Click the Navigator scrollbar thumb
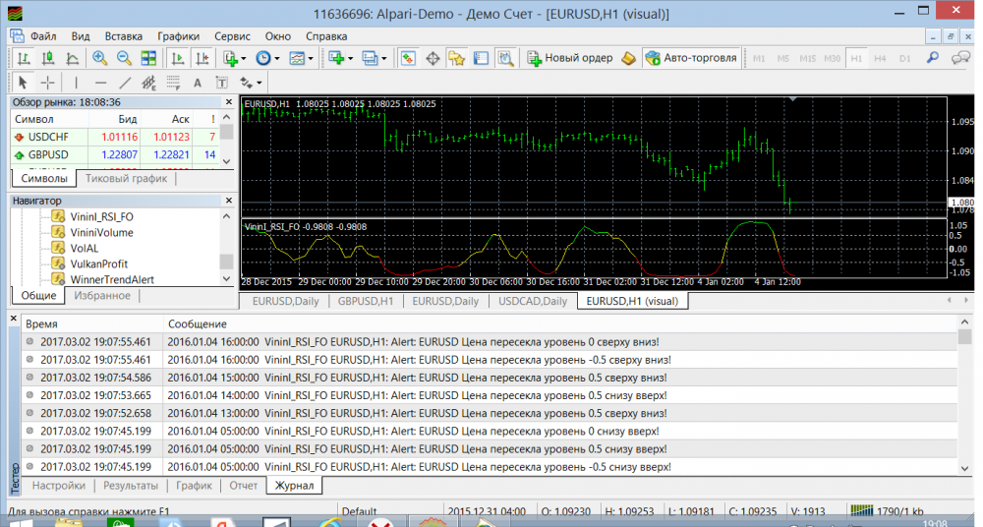The height and width of the screenshot is (527, 983). point(227,261)
